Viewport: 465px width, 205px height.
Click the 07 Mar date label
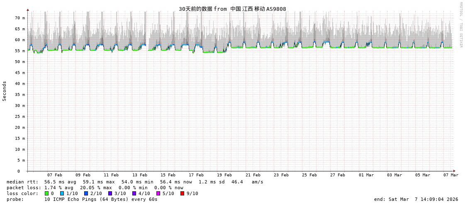tap(450, 175)
